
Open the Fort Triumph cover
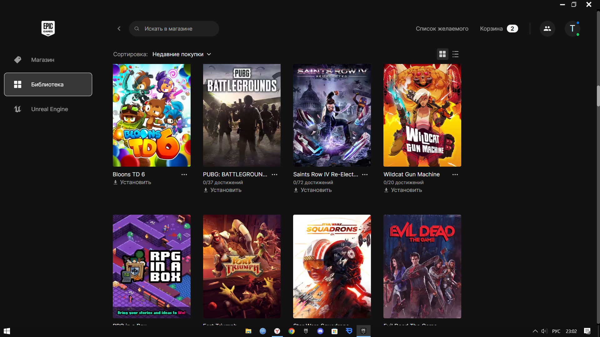(x=242, y=266)
